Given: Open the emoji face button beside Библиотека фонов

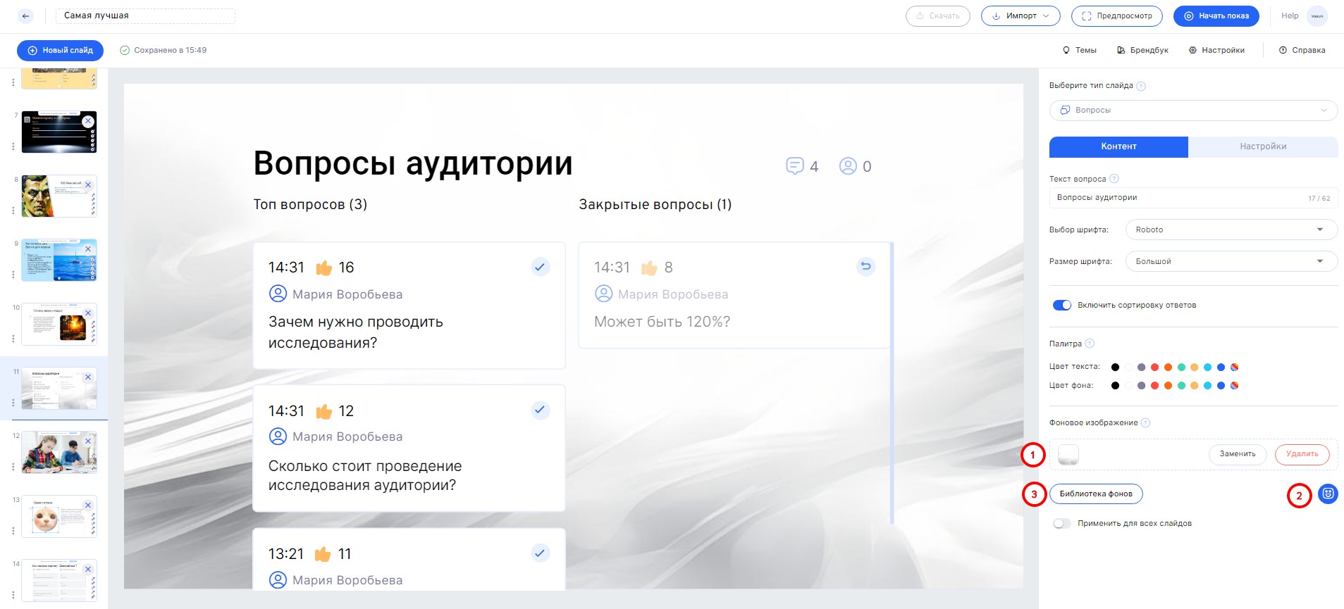Looking at the screenshot, I should 1328,494.
